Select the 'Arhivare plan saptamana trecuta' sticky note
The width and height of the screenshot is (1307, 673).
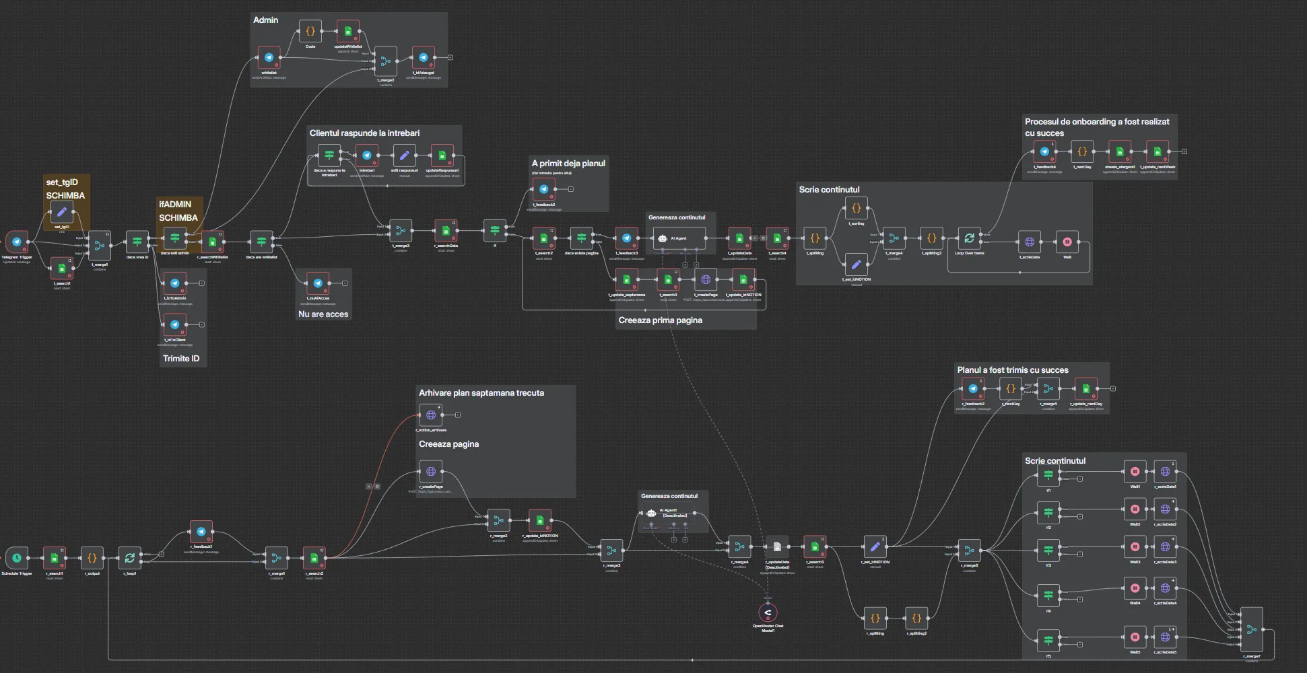tap(481, 393)
